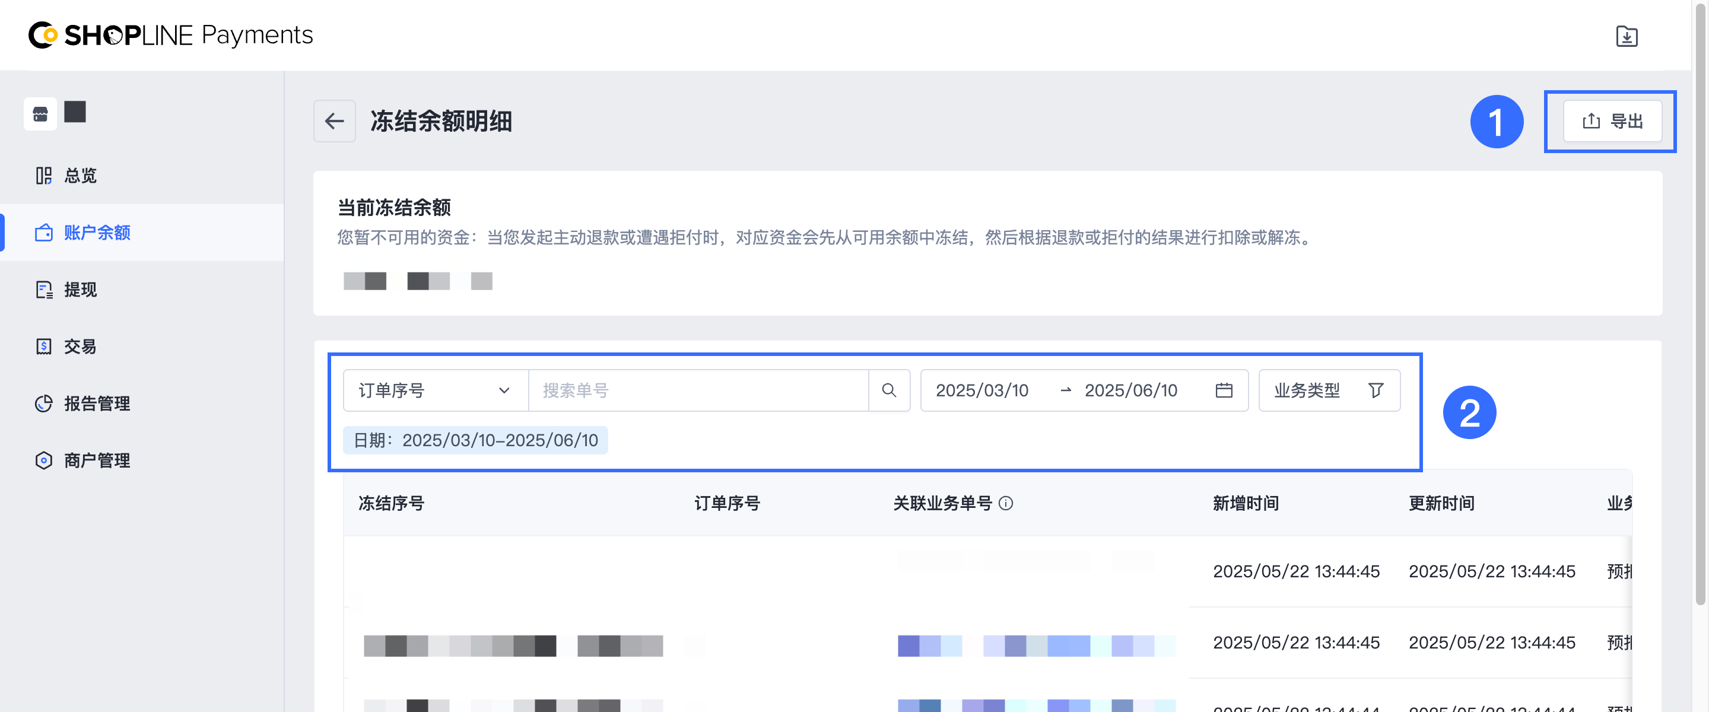Edit end date 2025/06/10
Viewport: 1709px width, 712px height.
[1130, 390]
